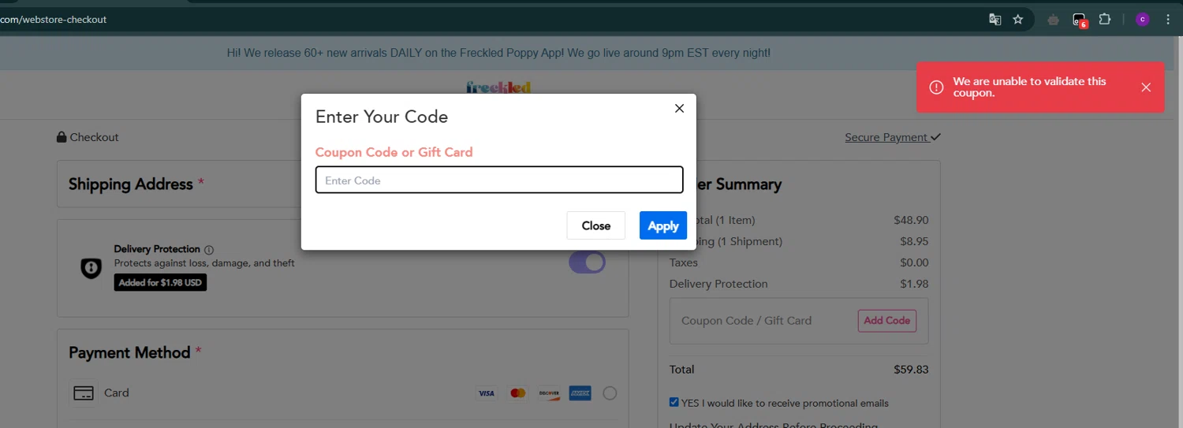The height and width of the screenshot is (428, 1183).
Task: Click the Enter Code input field
Action: (498, 180)
